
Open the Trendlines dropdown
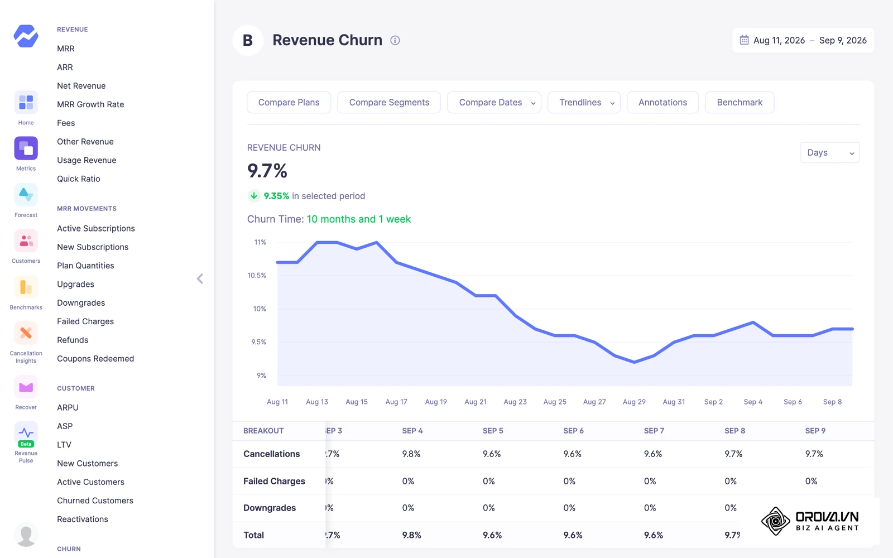(x=584, y=102)
